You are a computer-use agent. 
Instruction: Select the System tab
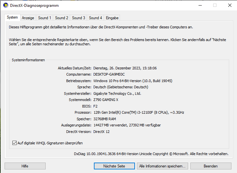[x=12, y=17]
